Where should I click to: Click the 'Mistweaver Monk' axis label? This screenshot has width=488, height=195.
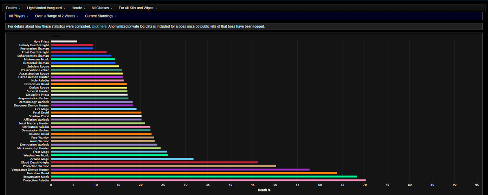[37, 59]
